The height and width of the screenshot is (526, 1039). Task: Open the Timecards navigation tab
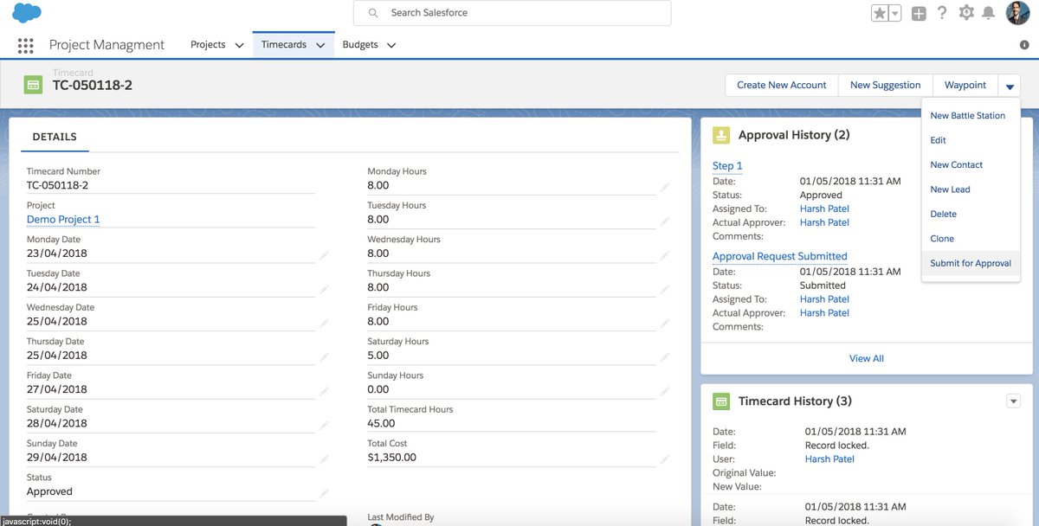(x=284, y=44)
